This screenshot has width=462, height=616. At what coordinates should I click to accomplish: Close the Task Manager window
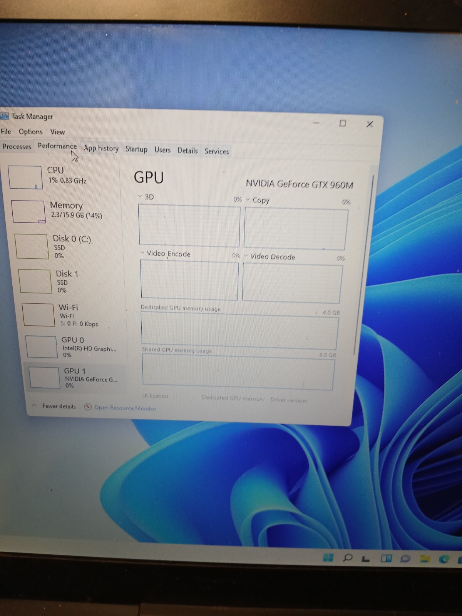370,124
